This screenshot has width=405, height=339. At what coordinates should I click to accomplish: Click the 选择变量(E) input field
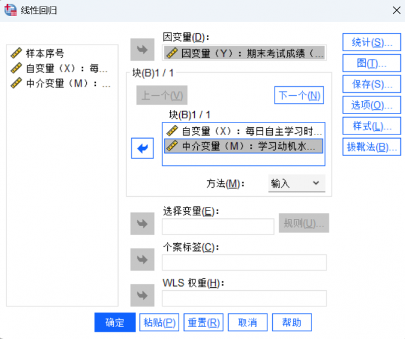(218, 227)
